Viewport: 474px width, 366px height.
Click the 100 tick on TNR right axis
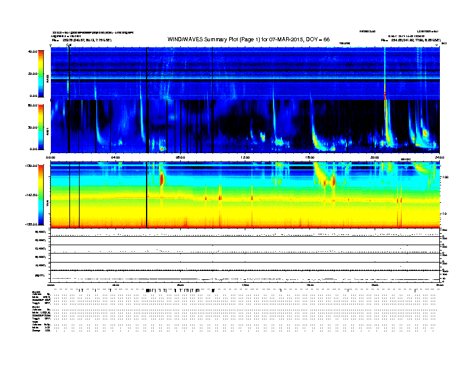445,177
